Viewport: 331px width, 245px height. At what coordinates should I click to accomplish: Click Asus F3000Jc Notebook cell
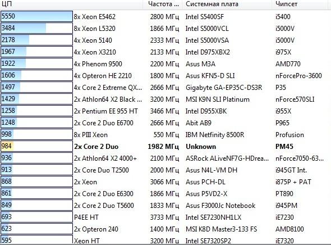tap(220, 206)
